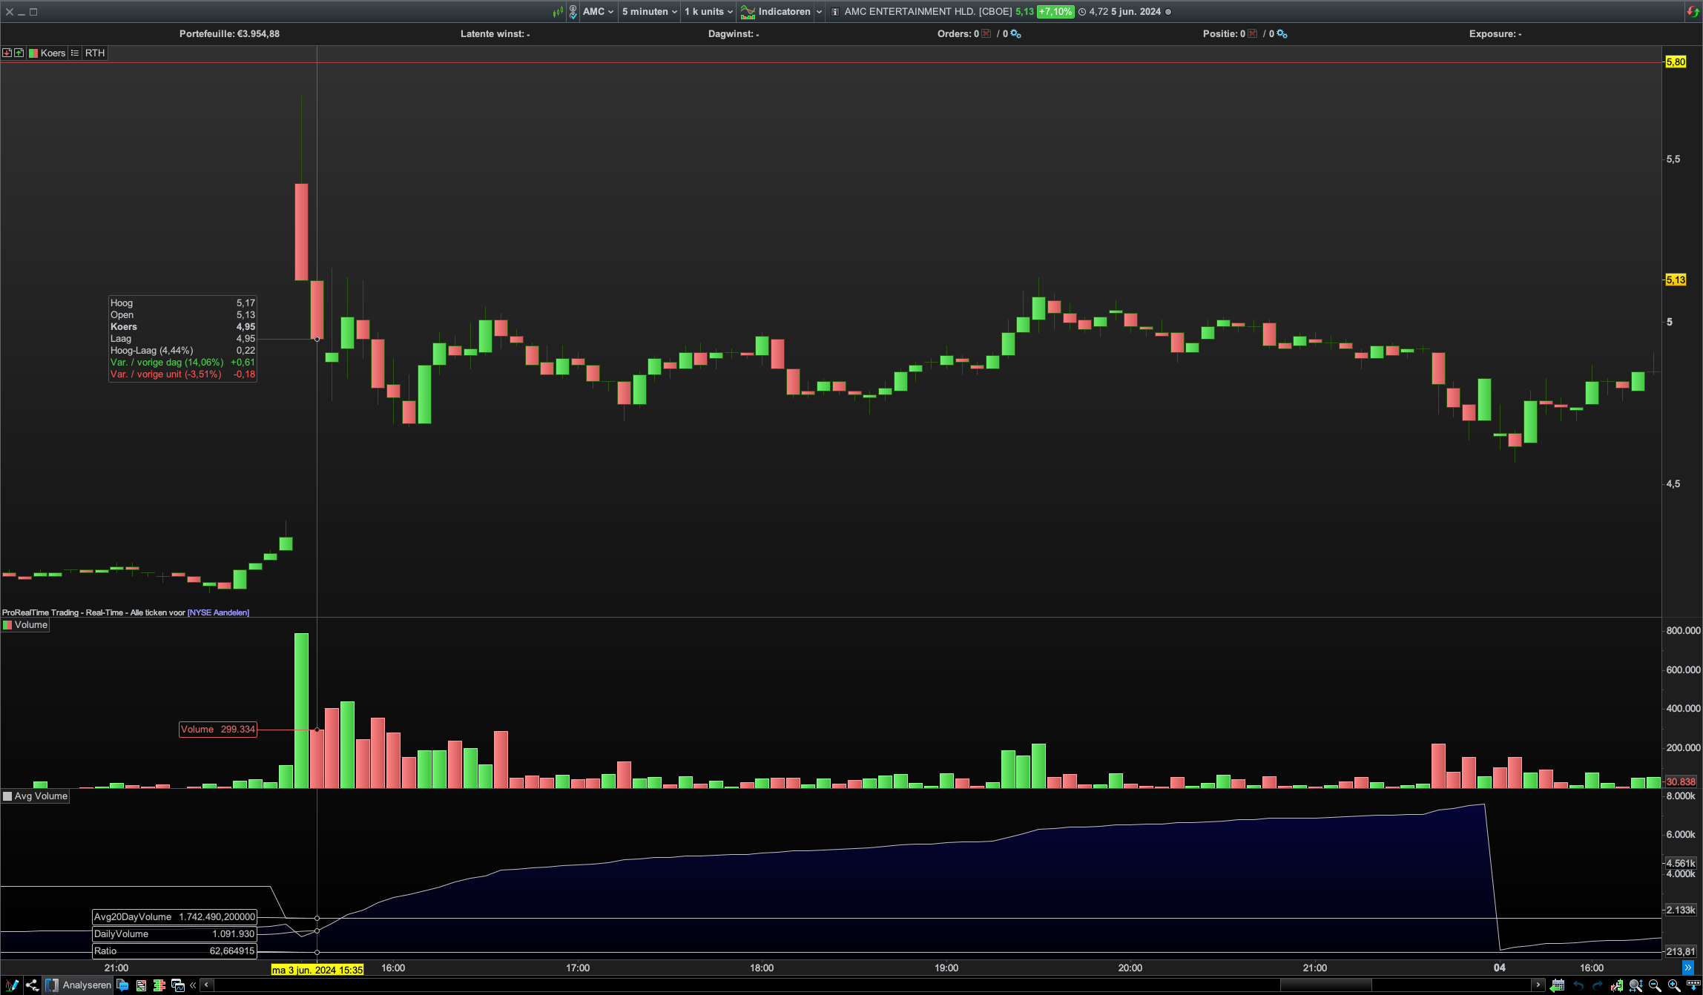
Task: Open the 1 k units dropdown
Action: click(x=708, y=12)
